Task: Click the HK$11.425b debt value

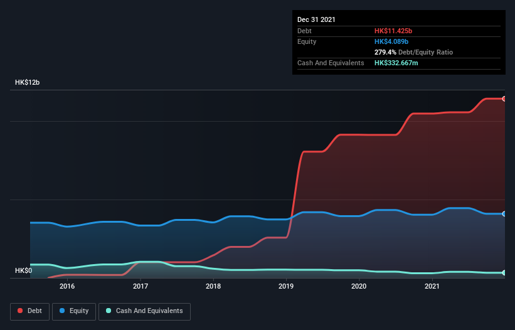Action: [x=393, y=31]
